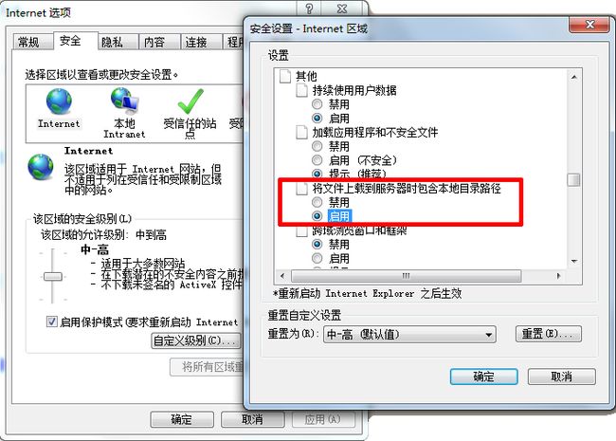Switch to the 连接 tab
The height and width of the screenshot is (441, 616).
[196, 42]
